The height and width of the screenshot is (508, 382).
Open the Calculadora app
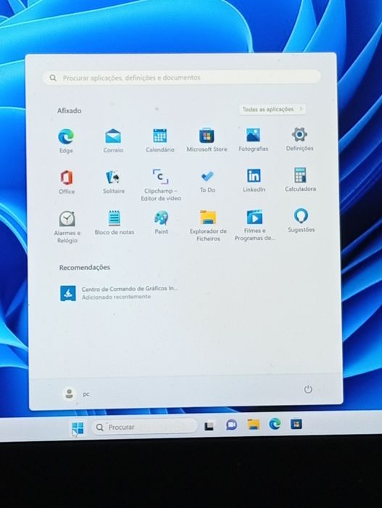click(x=300, y=180)
